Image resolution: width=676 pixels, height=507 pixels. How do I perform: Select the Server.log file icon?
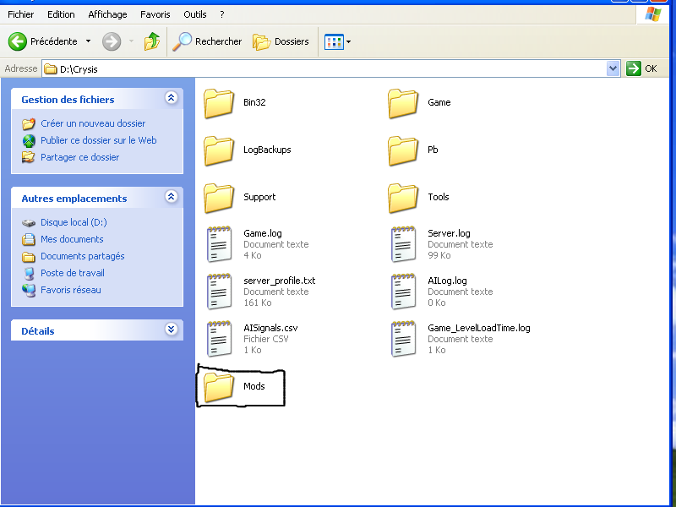(404, 244)
